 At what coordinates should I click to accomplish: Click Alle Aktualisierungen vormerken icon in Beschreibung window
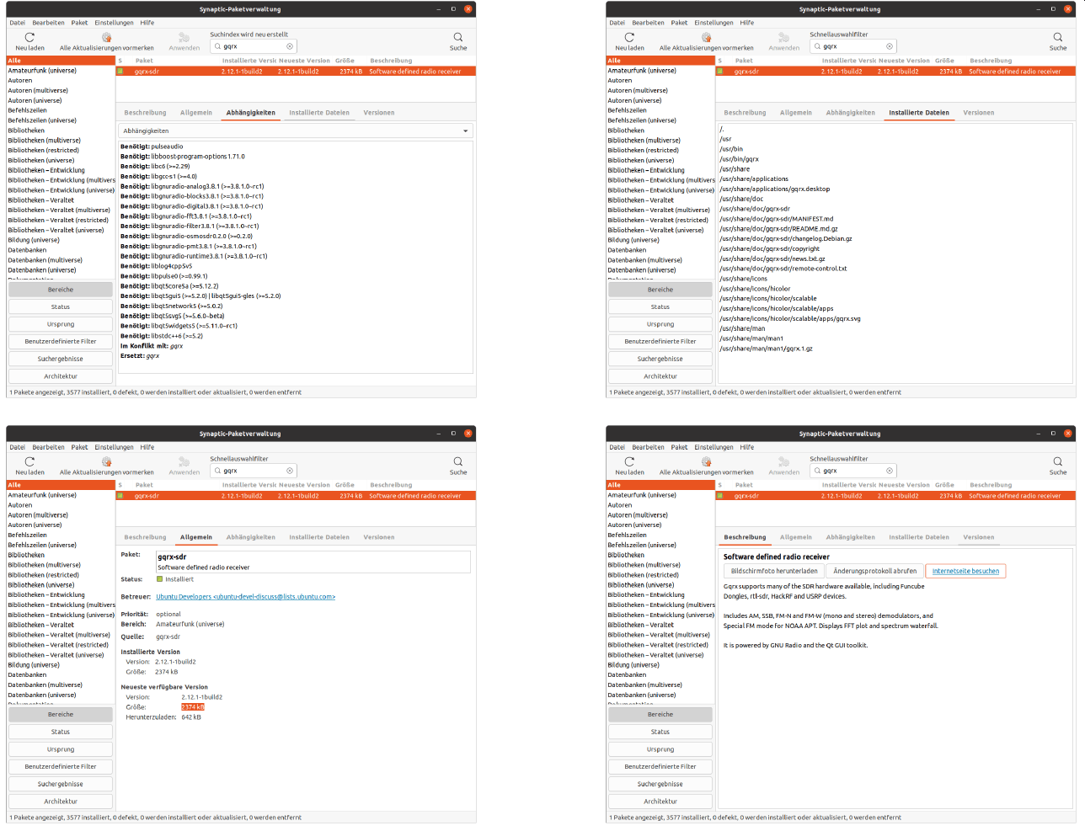[x=707, y=461]
